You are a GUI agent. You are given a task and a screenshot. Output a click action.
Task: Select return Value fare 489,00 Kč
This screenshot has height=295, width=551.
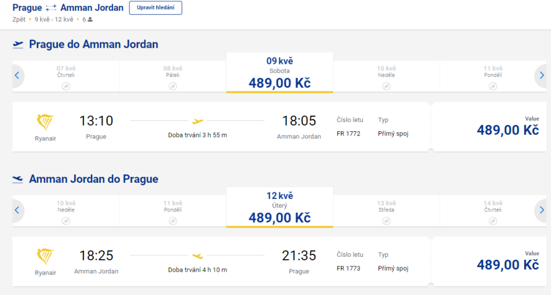508,262
